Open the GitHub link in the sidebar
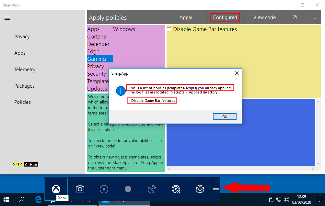 [x=31, y=165]
